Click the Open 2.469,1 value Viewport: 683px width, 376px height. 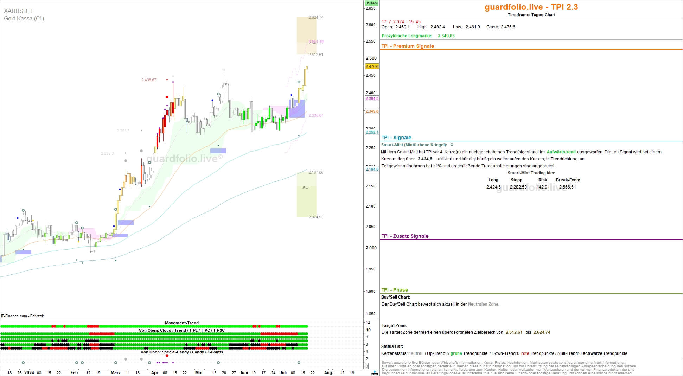[402, 27]
